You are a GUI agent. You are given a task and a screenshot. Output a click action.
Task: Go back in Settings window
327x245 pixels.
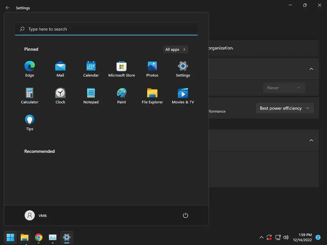(8, 8)
